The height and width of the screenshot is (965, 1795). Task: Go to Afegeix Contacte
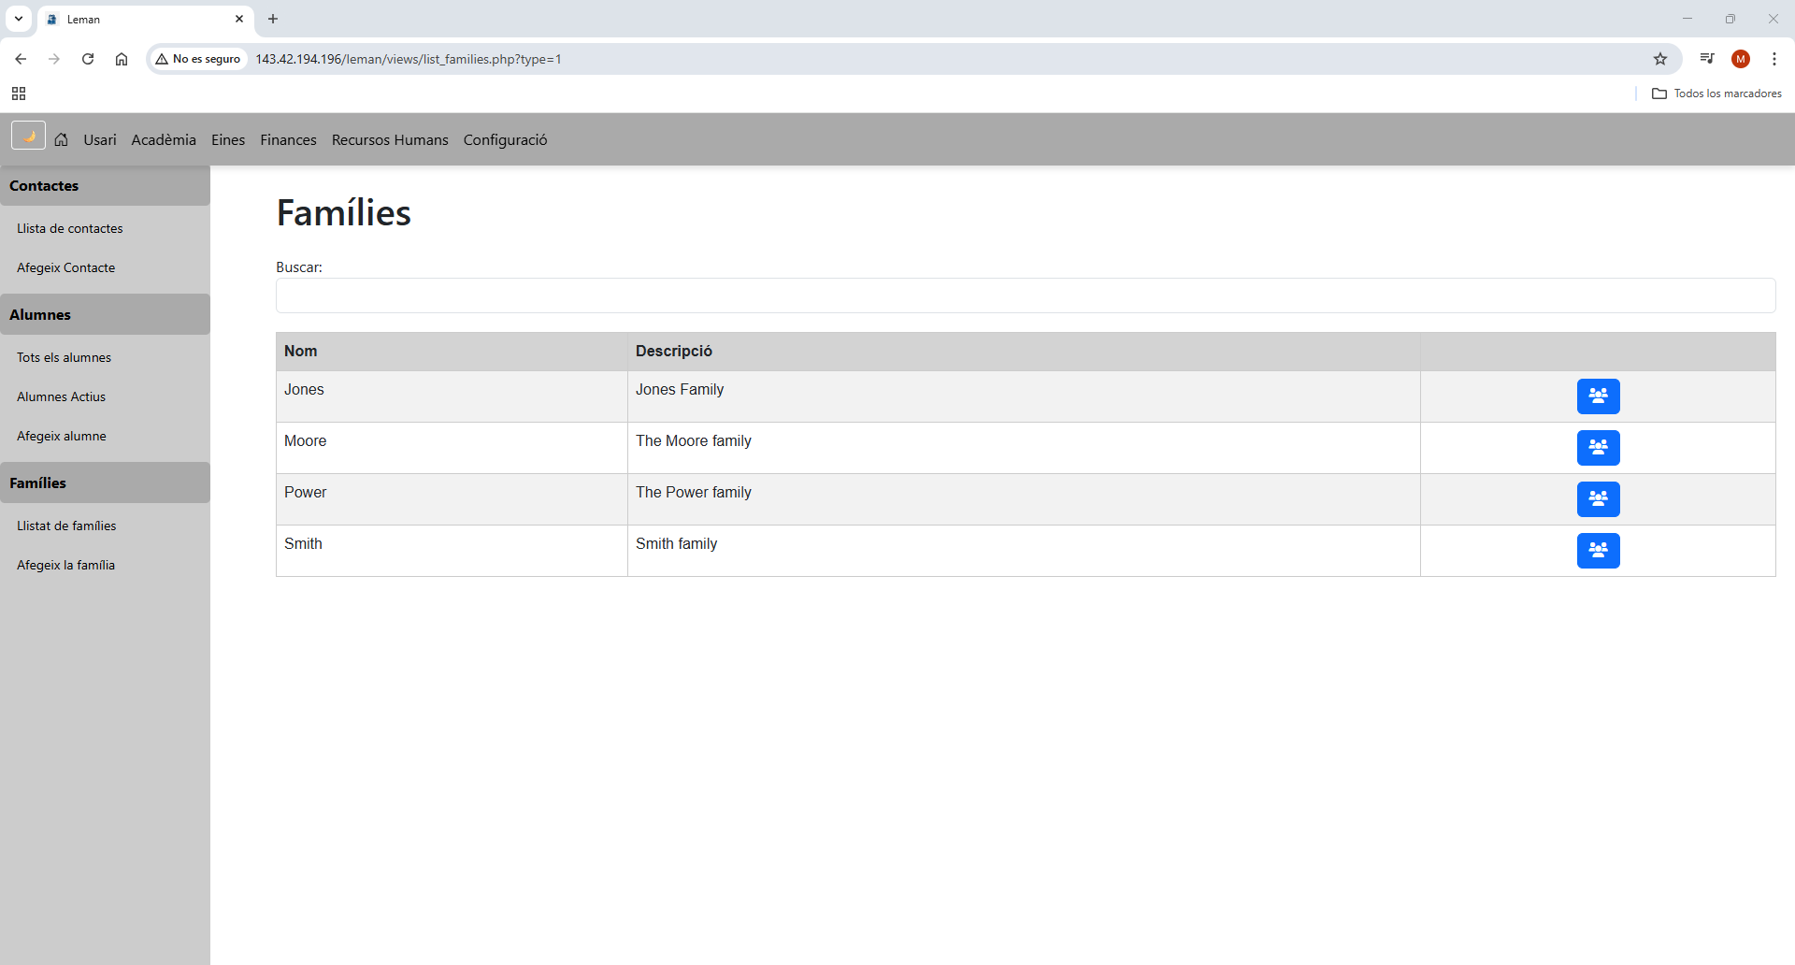point(65,267)
